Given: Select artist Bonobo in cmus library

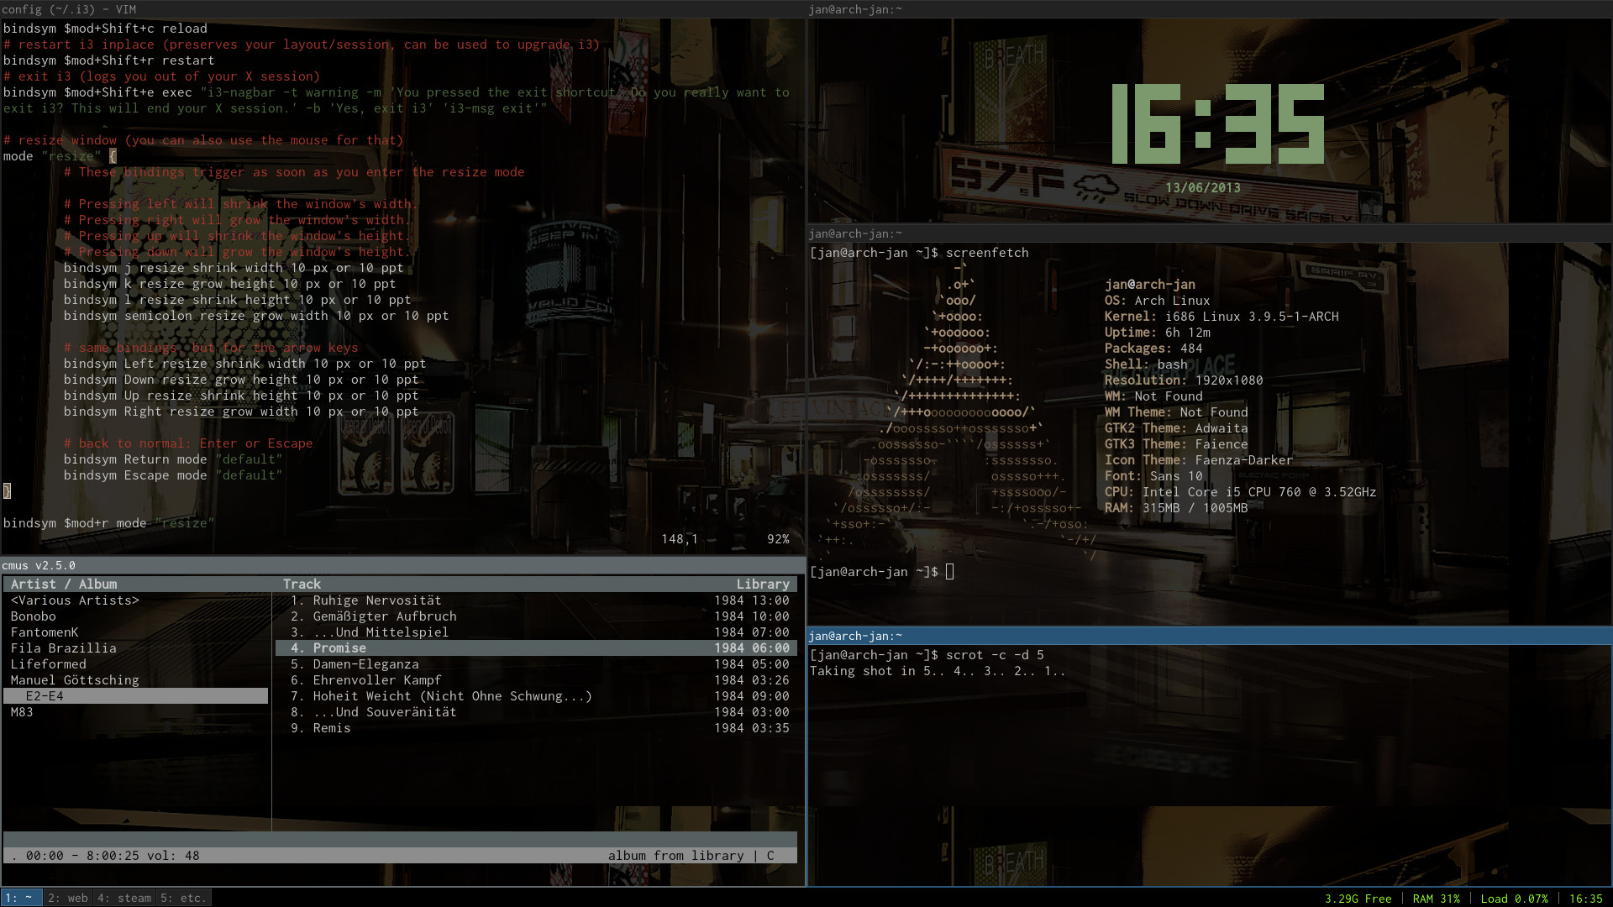Looking at the screenshot, I should [34, 616].
